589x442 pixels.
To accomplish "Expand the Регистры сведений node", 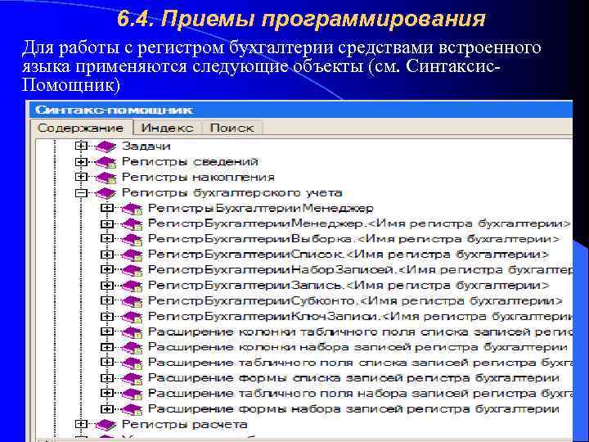I will 81,161.
